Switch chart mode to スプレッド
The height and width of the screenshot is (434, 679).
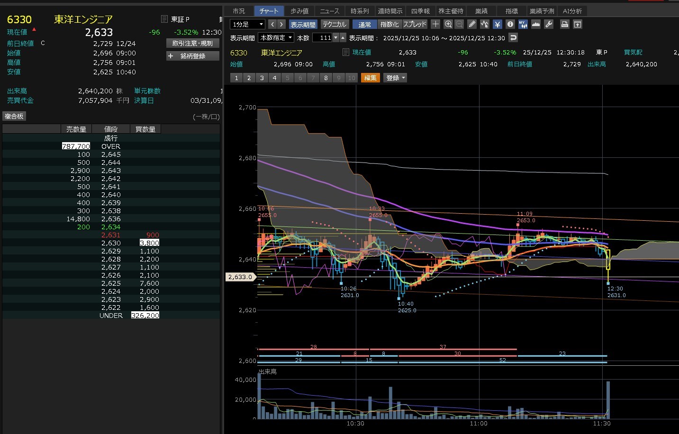click(x=415, y=24)
